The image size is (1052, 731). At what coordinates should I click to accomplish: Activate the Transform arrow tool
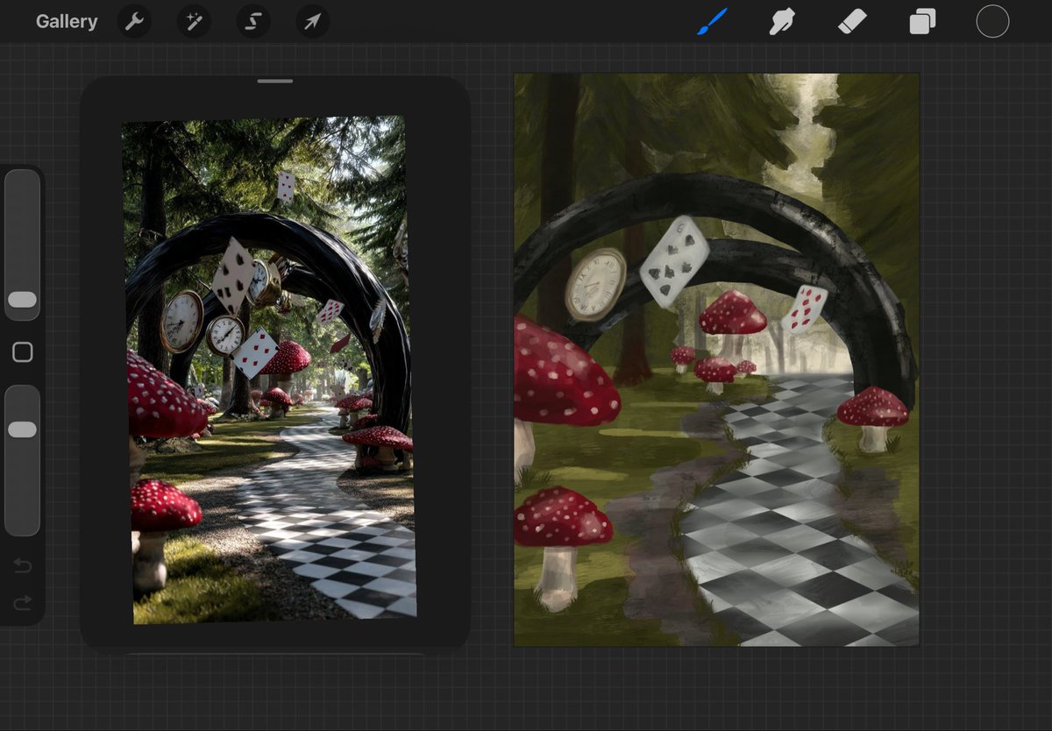pyautogui.click(x=312, y=22)
